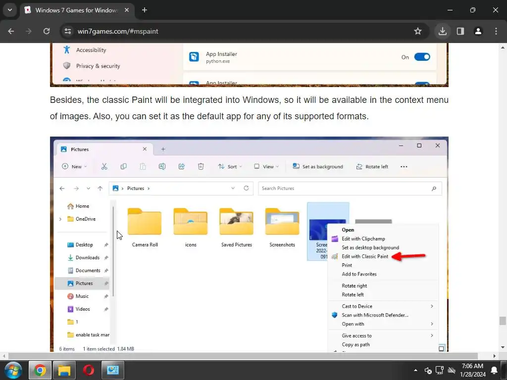507x380 pixels.
Task: Click the Chrome back arrow
Action: (11, 31)
